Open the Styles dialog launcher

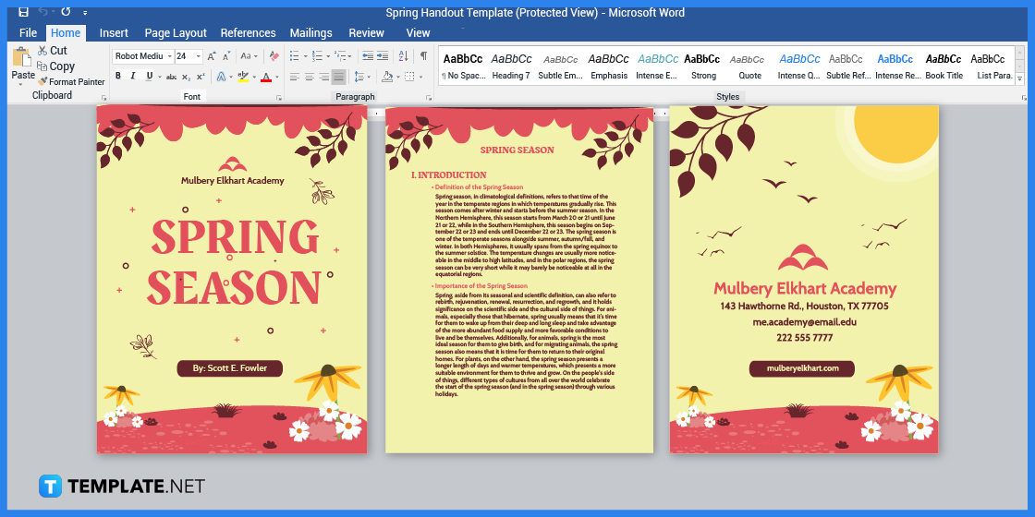point(1024,98)
